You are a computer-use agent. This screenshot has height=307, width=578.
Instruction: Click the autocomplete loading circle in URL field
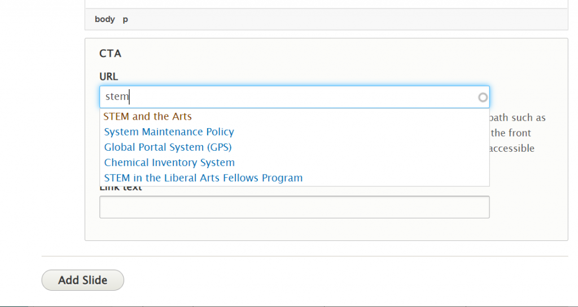[x=483, y=97]
